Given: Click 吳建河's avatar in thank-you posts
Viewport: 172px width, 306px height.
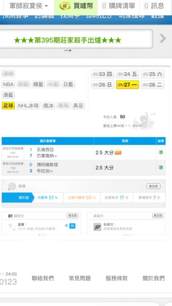Looking at the screenshot, I should point(97,227).
